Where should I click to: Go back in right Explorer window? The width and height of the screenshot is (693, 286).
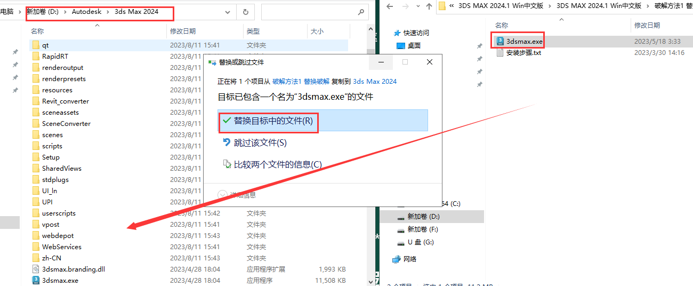click(390, 6)
